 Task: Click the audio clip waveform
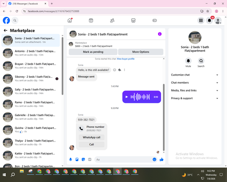pos(140,97)
